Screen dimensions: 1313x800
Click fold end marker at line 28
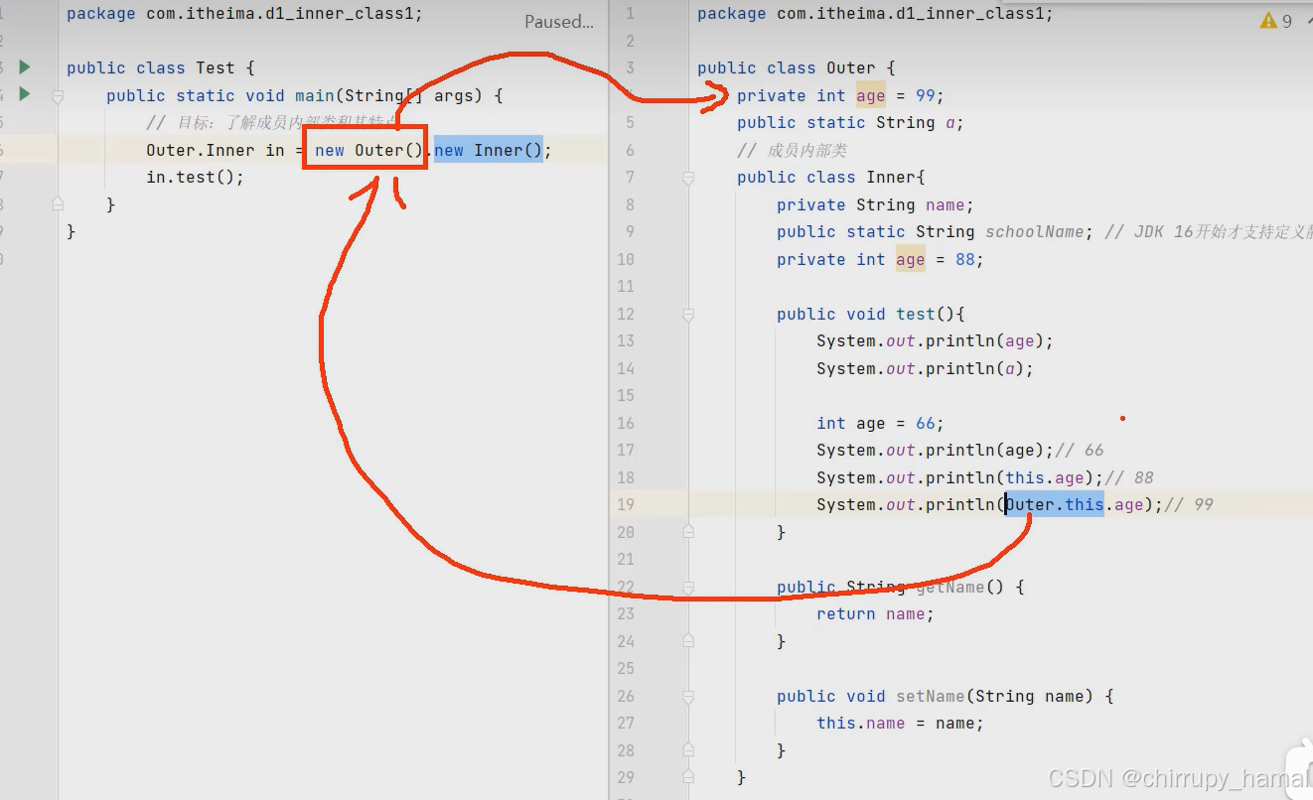pos(688,750)
